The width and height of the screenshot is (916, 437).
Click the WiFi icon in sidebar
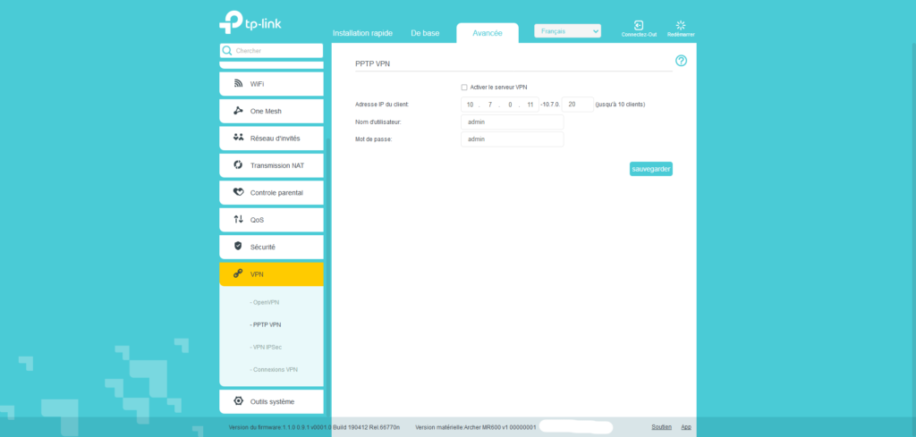[x=238, y=84]
